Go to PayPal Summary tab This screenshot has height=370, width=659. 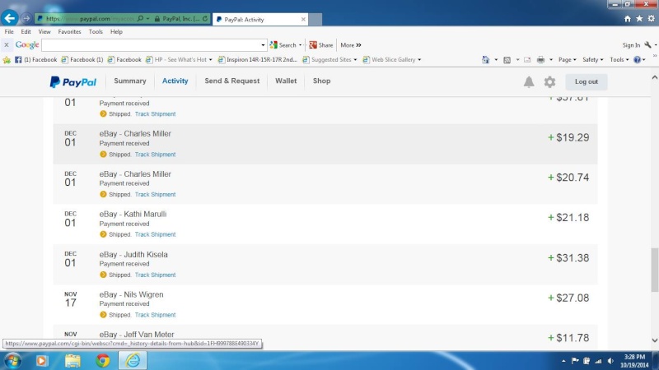(130, 81)
